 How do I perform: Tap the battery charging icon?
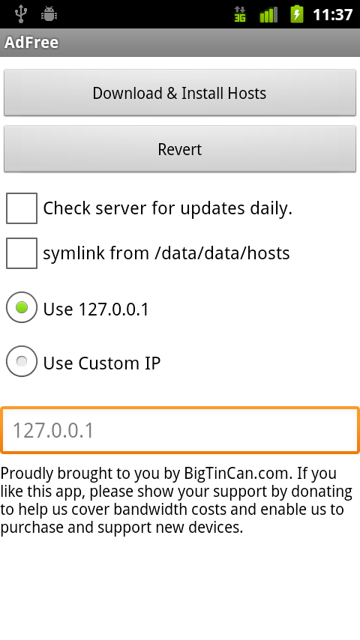(297, 14)
